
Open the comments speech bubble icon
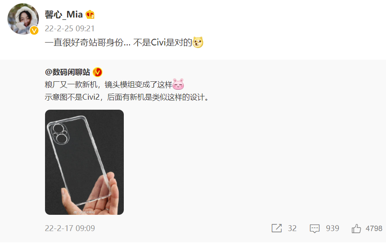[315, 229]
